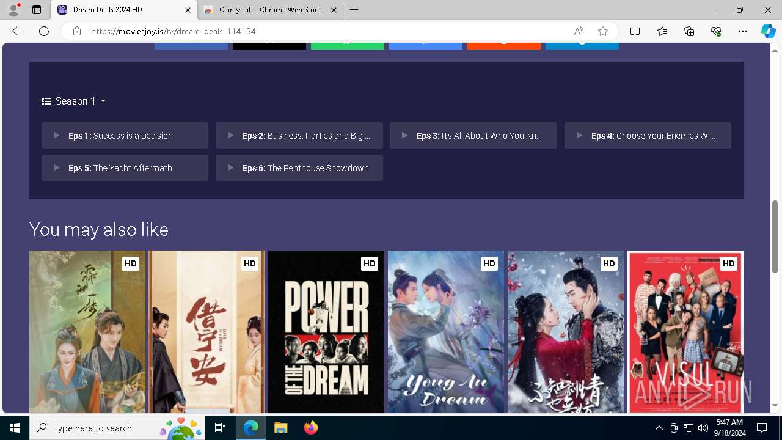Play Eps 4: Choose Your Enemies
This screenshot has height=440, width=782.
tap(648, 136)
